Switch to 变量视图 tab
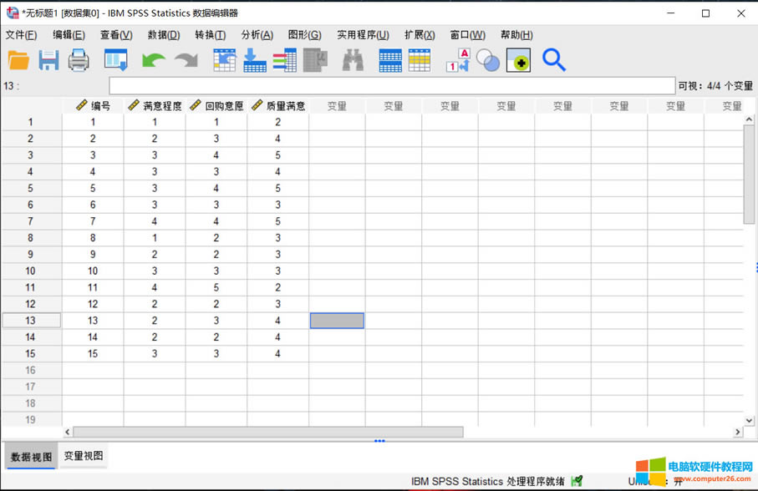758x491 pixels. (82, 456)
